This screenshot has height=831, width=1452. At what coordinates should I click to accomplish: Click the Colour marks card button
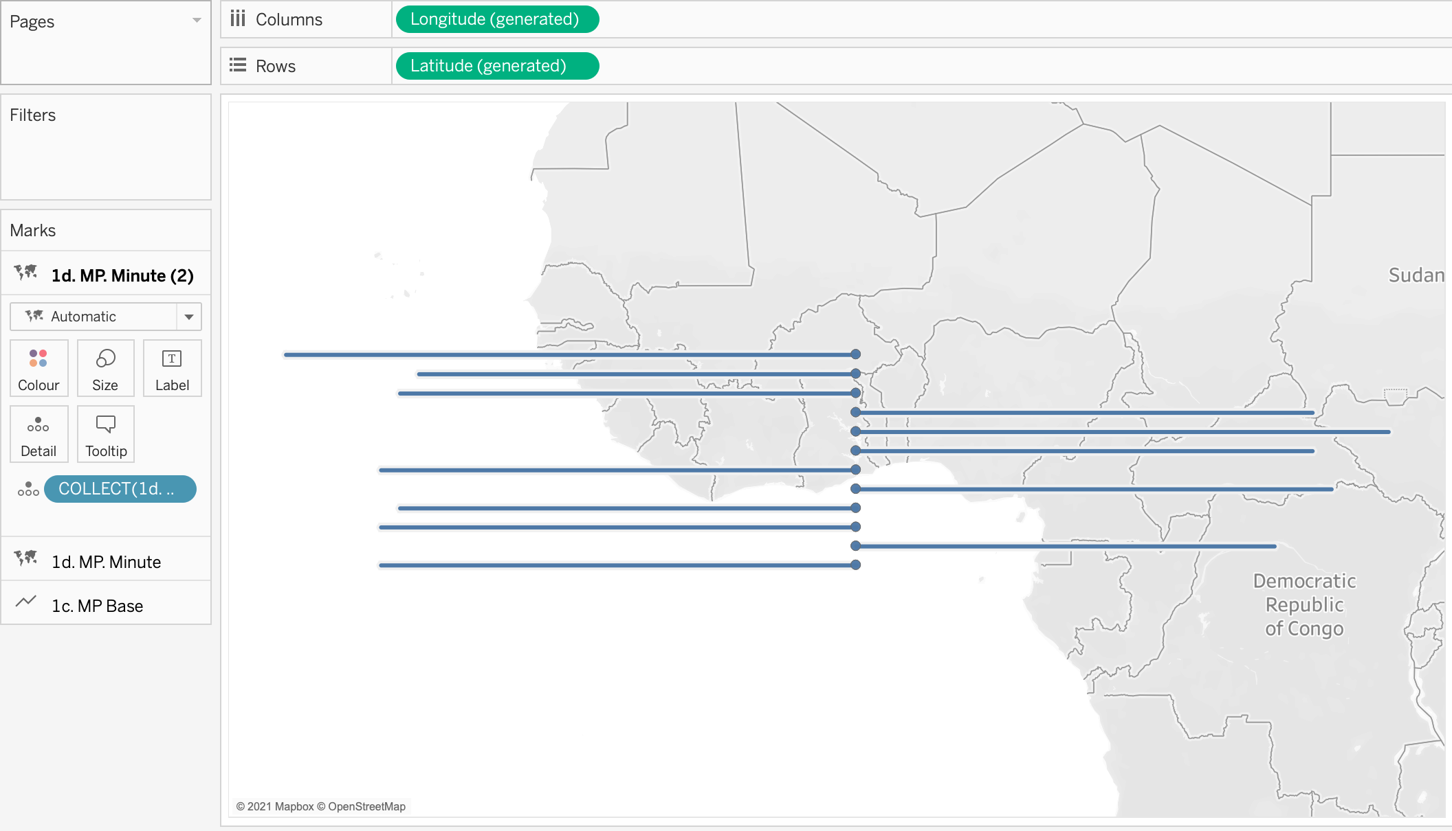(38, 369)
